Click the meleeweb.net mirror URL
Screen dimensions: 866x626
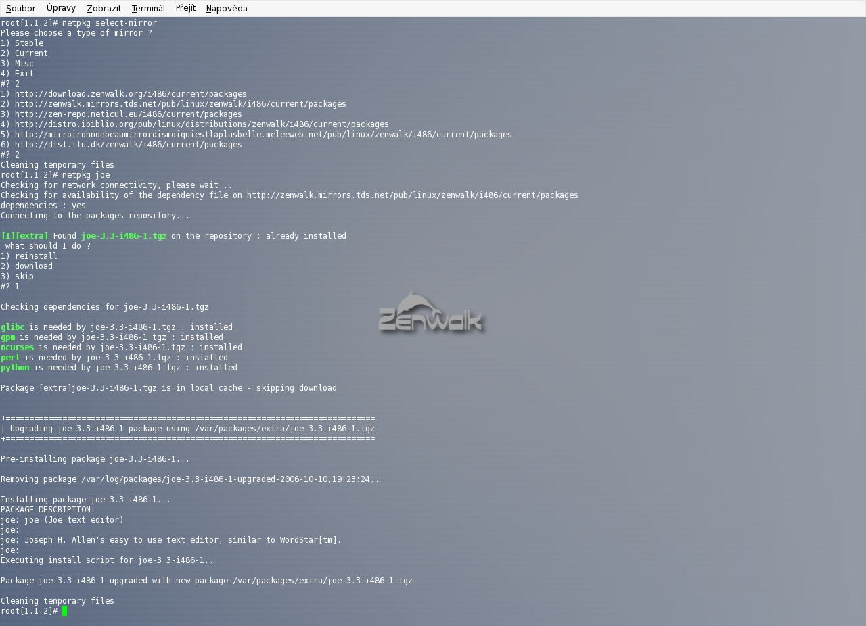point(263,135)
